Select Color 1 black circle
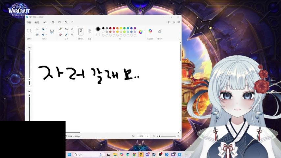281x158 pixels. 98,29
